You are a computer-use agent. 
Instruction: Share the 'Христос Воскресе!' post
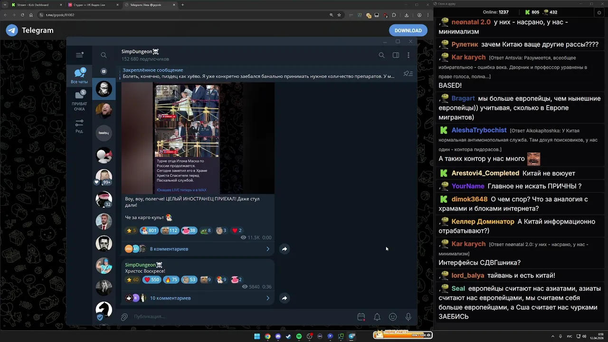pos(284,298)
